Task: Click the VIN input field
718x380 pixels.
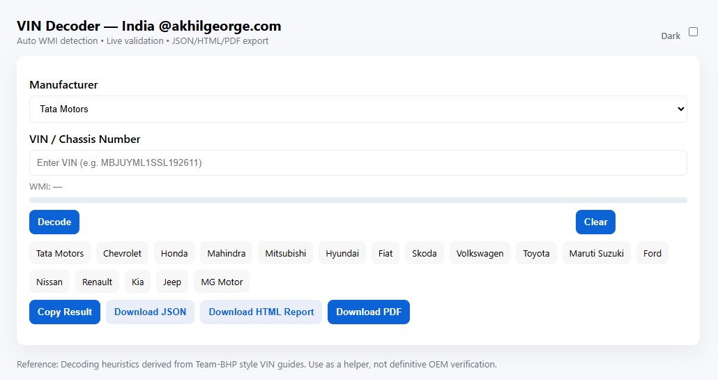Action: tap(358, 163)
